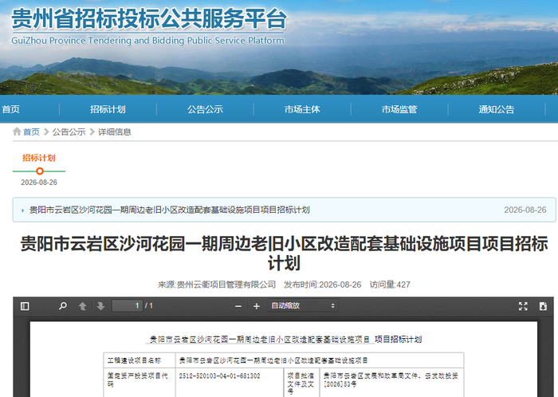This screenshot has width=558, height=397.
Task: Click the 公告公示 breadcrumb link
Action: (69, 132)
